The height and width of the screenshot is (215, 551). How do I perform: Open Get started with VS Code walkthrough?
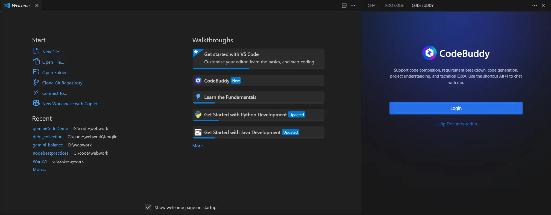pos(259,59)
